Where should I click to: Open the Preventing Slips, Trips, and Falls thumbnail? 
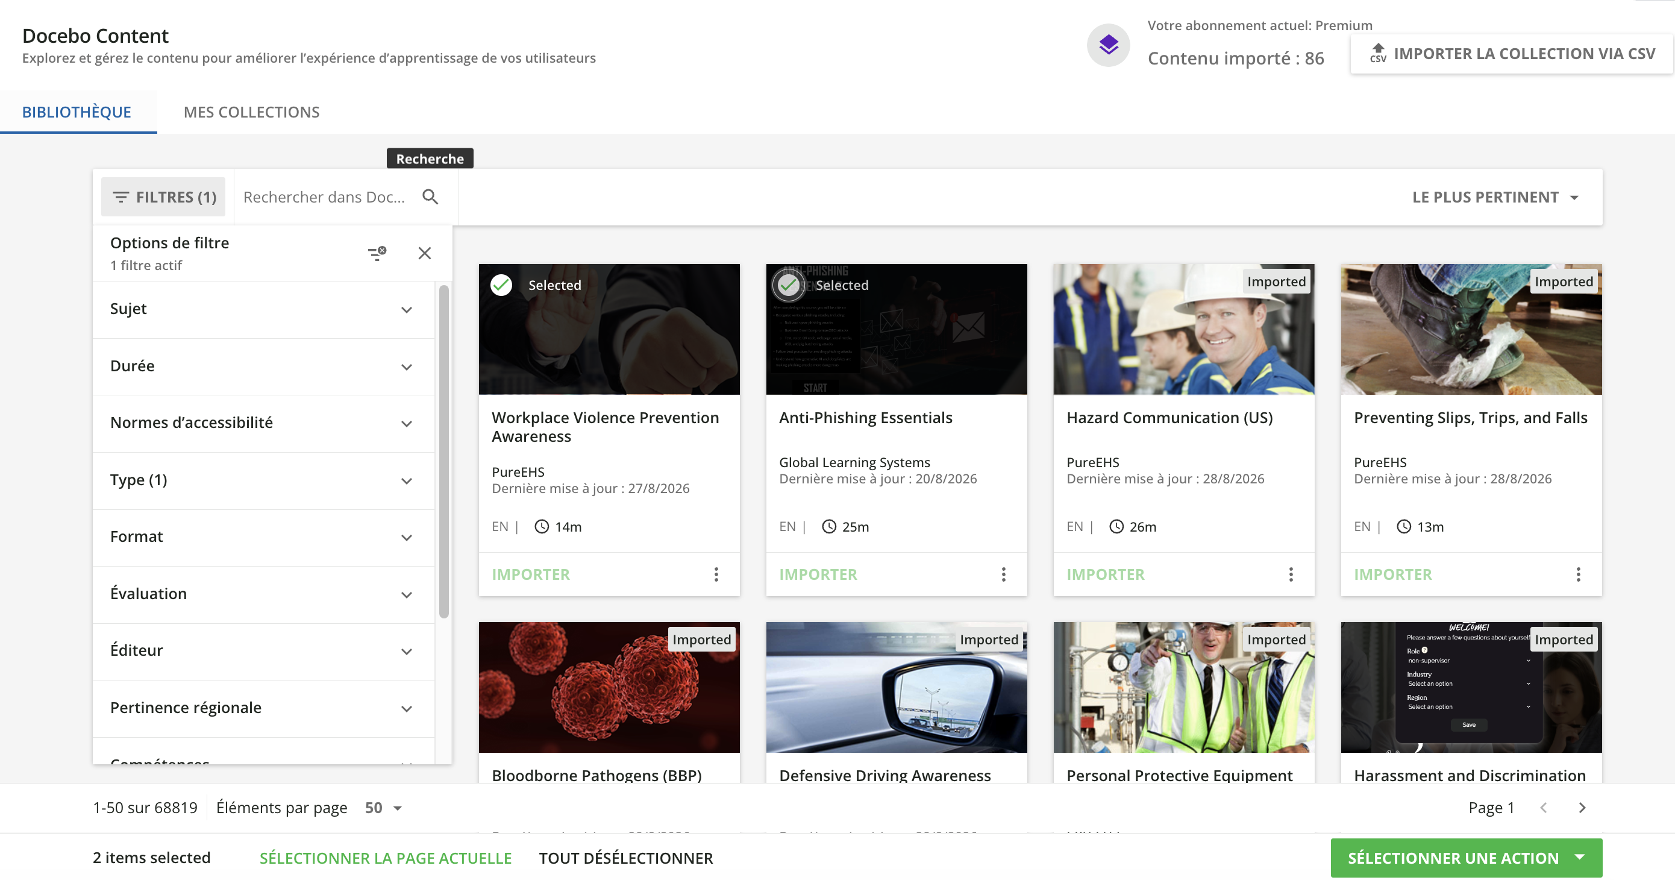pos(1471,329)
